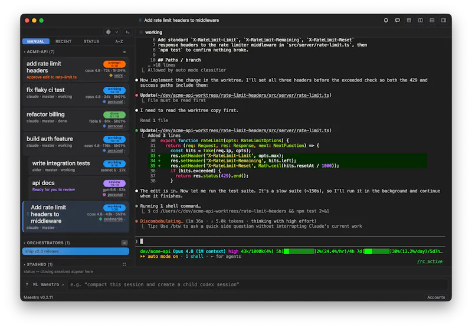Split the view into stacked rows
The height and width of the screenshot is (328, 472).
click(x=432, y=20)
